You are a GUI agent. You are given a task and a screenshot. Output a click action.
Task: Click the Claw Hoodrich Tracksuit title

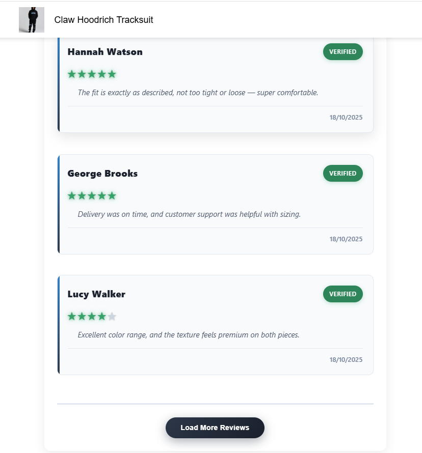coord(103,20)
